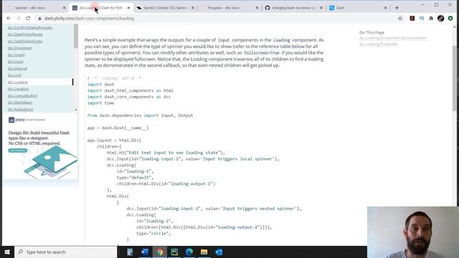Open dcc.ConfirmDialogProvider in the sidebar
The width and height of the screenshot is (459, 258).
(x=30, y=27)
